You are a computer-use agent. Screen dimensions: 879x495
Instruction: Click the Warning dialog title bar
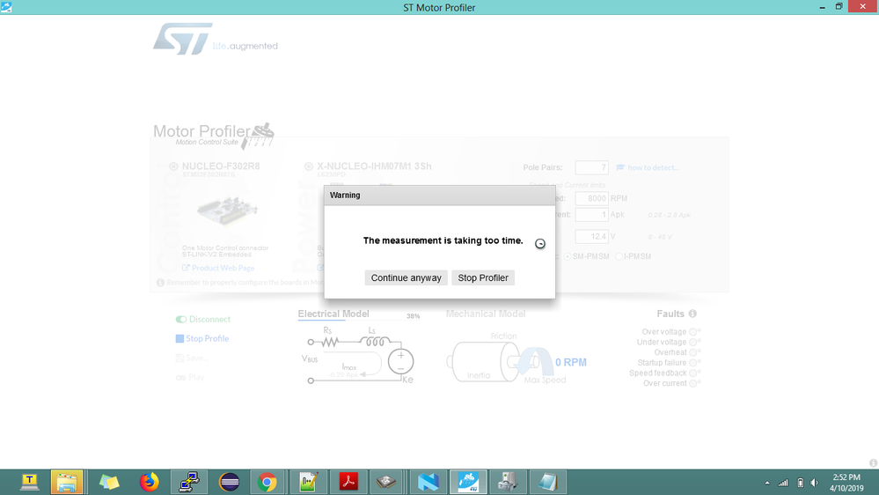pyautogui.click(x=440, y=196)
